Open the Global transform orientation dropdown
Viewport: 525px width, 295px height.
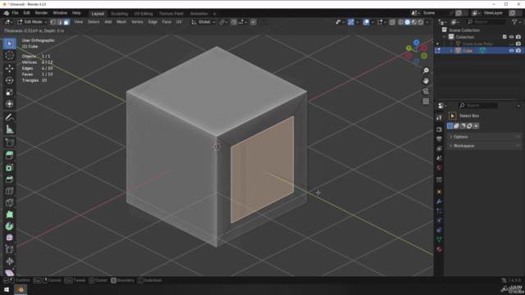pos(203,22)
